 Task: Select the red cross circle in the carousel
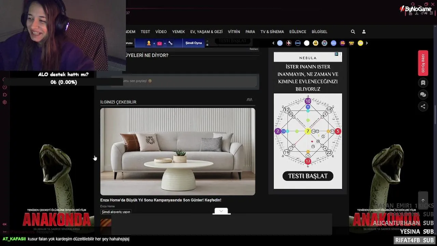(x=289, y=43)
